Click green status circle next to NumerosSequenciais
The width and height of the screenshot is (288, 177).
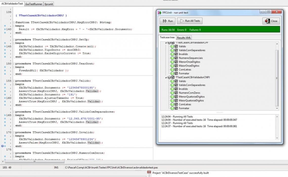[x=172, y=58]
